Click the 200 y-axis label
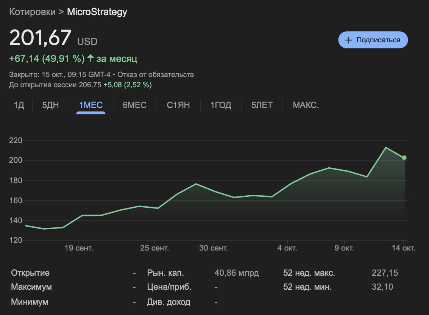This screenshot has width=429, height=315. coord(16,160)
